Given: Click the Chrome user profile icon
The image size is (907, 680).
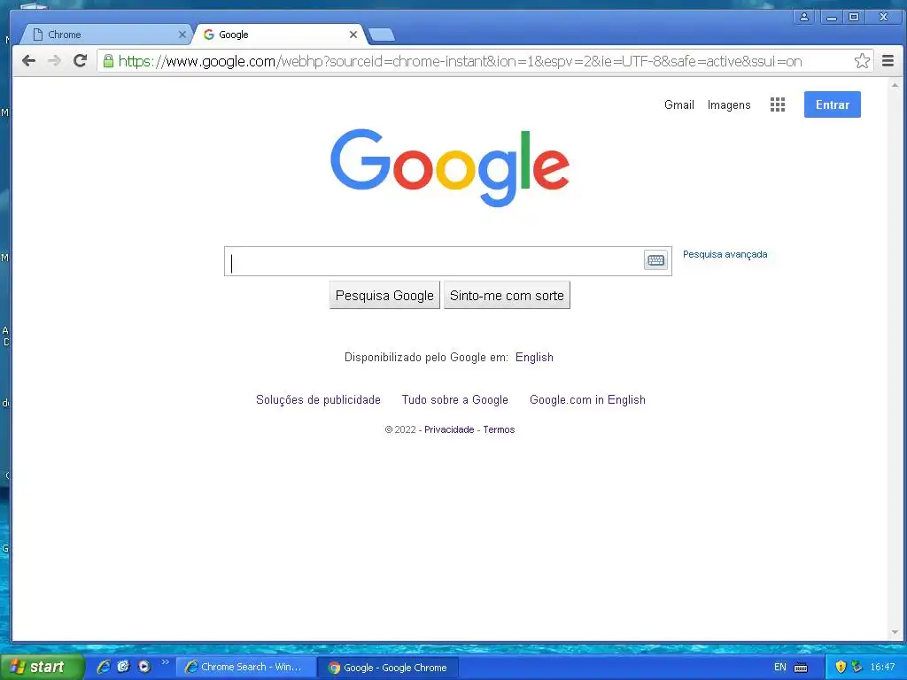Looking at the screenshot, I should click(x=803, y=17).
